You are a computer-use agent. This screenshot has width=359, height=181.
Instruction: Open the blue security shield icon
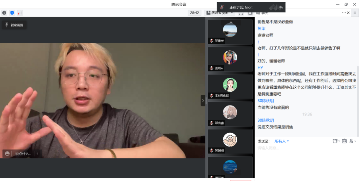coord(12,13)
